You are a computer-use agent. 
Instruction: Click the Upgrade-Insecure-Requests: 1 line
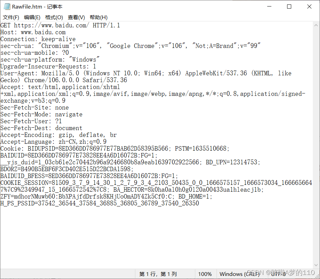[x=48, y=66]
